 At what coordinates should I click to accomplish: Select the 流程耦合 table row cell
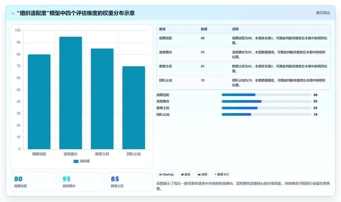coord(165,52)
